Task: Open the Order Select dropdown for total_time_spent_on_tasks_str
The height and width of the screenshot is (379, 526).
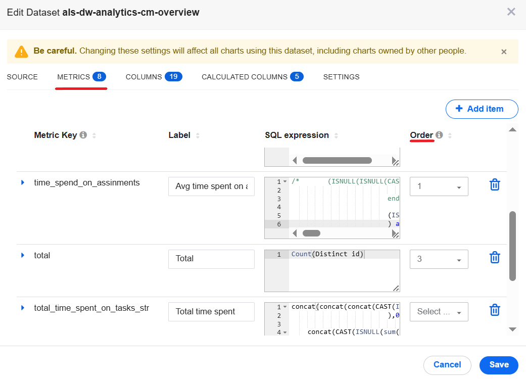Action: coord(439,312)
